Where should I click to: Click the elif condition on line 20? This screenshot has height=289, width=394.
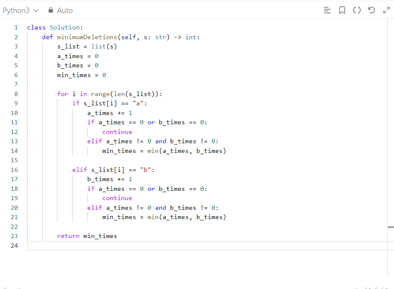153,208
